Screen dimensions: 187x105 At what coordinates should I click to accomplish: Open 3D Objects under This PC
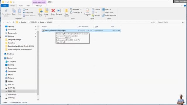pyautogui.click(x=12, y=62)
